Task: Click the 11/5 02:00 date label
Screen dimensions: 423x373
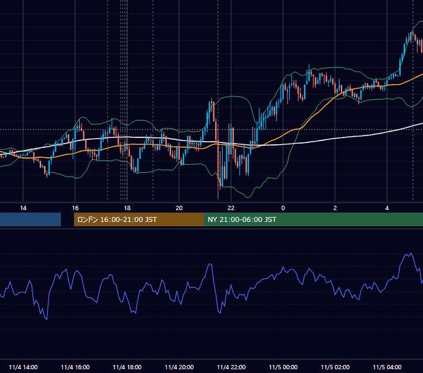Action: (335, 367)
